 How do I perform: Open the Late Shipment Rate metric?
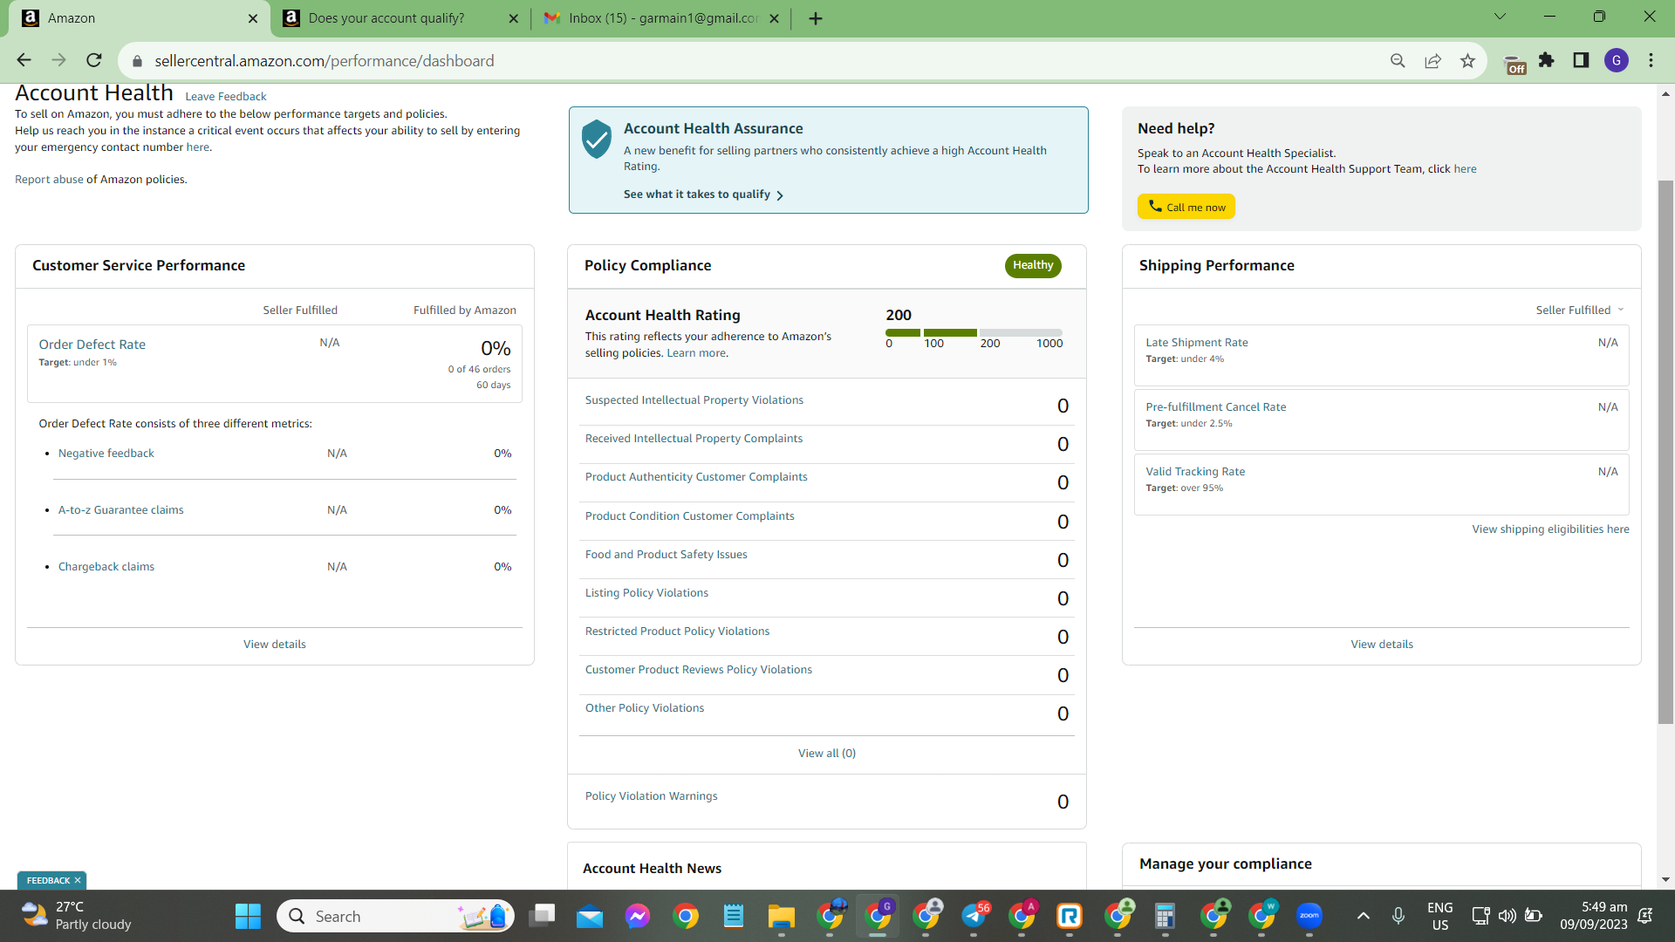(1197, 343)
